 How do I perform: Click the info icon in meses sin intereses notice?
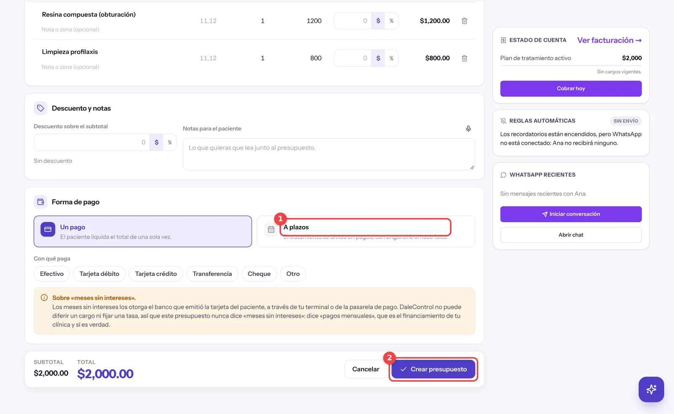[x=44, y=297]
